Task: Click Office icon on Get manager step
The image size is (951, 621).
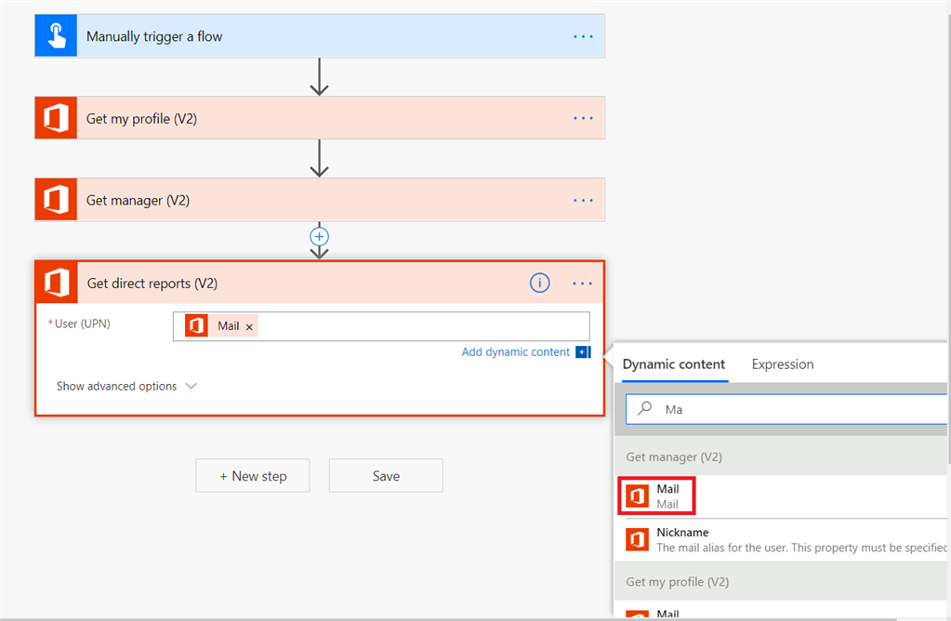Action: click(x=56, y=200)
